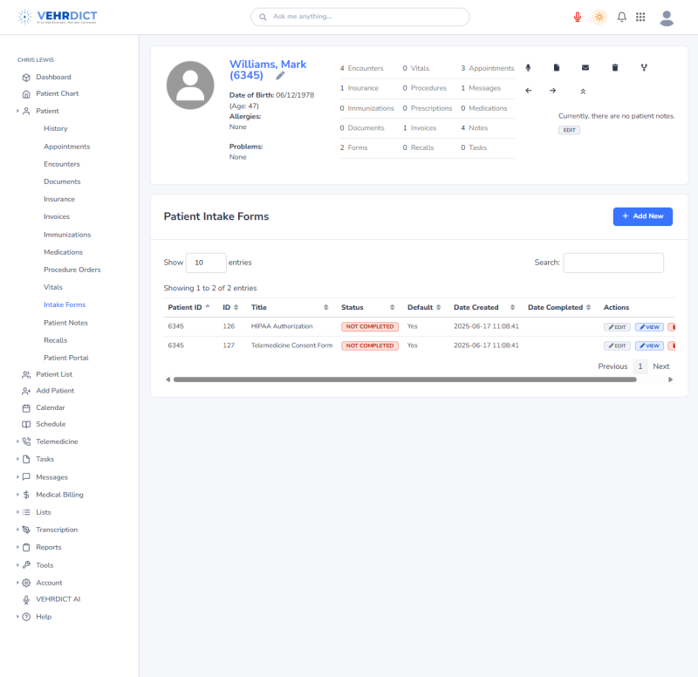This screenshot has width=698, height=677.
Task: Click the red dictation microphone in top bar
Action: pyautogui.click(x=577, y=17)
